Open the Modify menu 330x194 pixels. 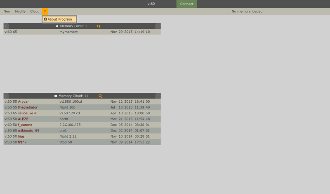[x=20, y=12]
